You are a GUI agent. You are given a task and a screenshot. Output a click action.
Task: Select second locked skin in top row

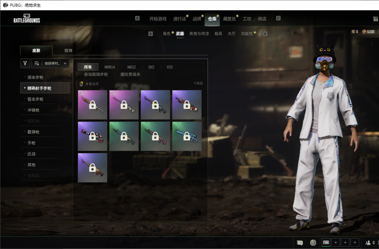[x=124, y=105]
